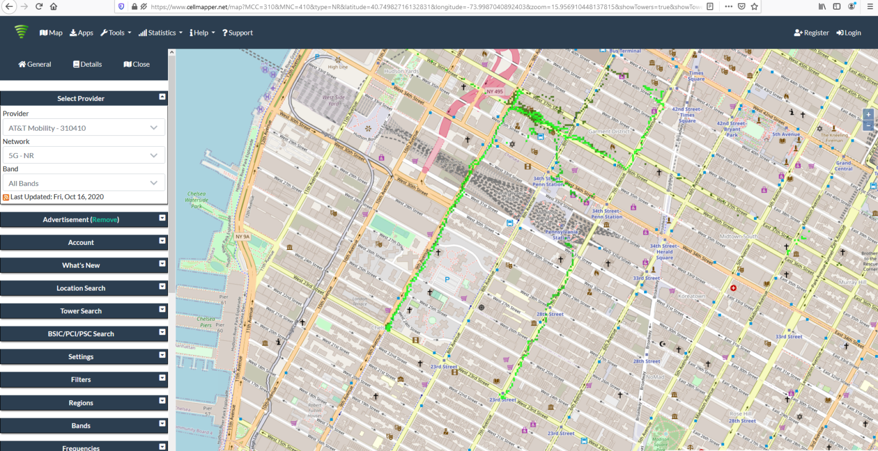Click Remove in the Advertisement panel
The height and width of the screenshot is (451, 878).
tap(105, 219)
